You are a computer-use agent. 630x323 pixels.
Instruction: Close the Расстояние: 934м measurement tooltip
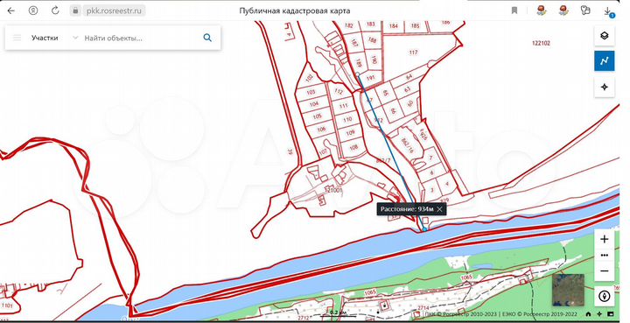[x=439, y=209]
